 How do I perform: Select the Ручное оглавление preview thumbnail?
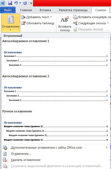point(56,131)
